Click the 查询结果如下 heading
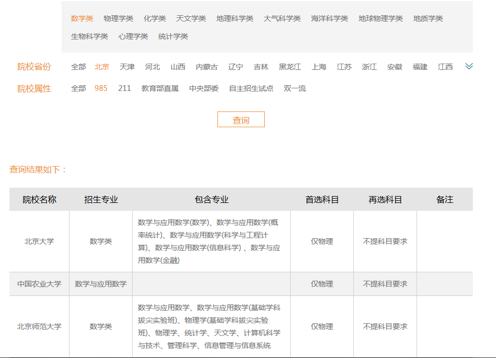Image resolution: width=496 pixels, height=358 pixels. click(38, 169)
